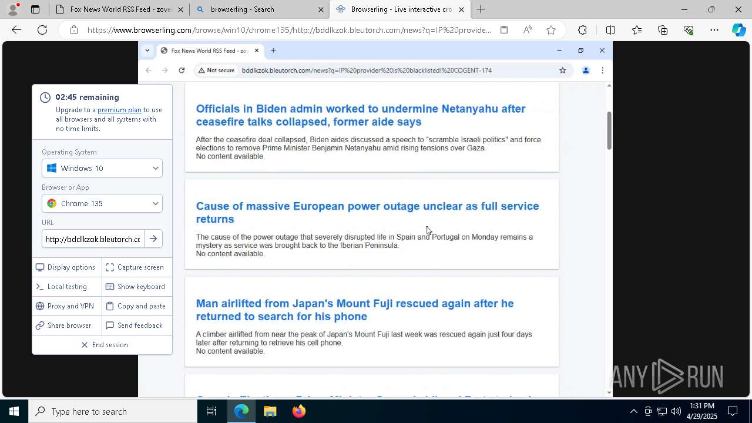Select inner Chrome Fox News RSS tab
Screen dimensions: 752x423
pyautogui.click(x=210, y=51)
